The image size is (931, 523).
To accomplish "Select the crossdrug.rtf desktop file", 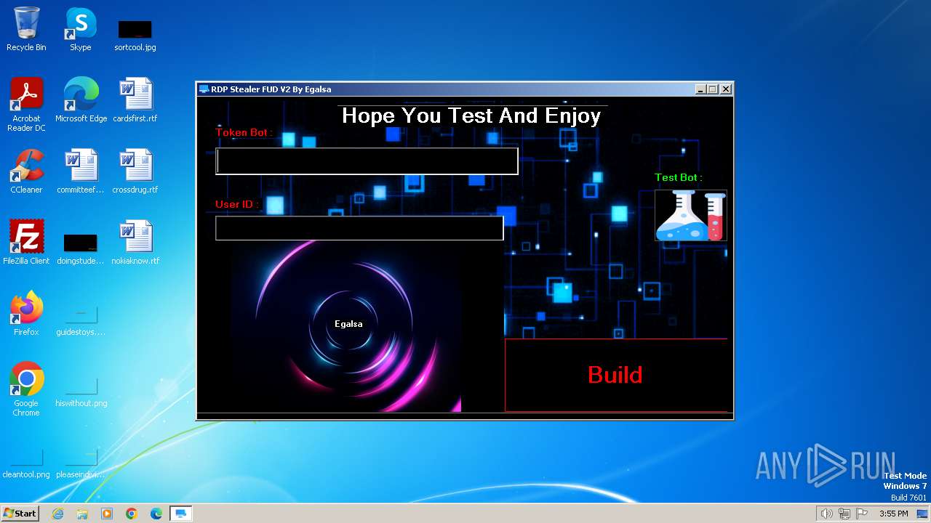I will (135, 172).
